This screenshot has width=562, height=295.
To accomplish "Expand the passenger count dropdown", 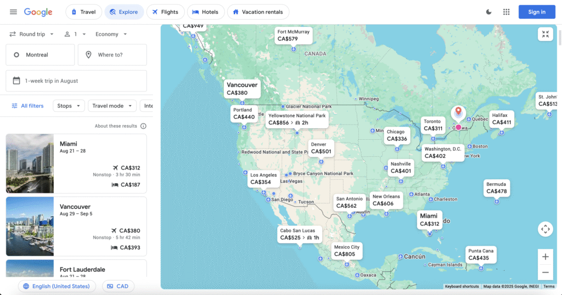I will (75, 34).
